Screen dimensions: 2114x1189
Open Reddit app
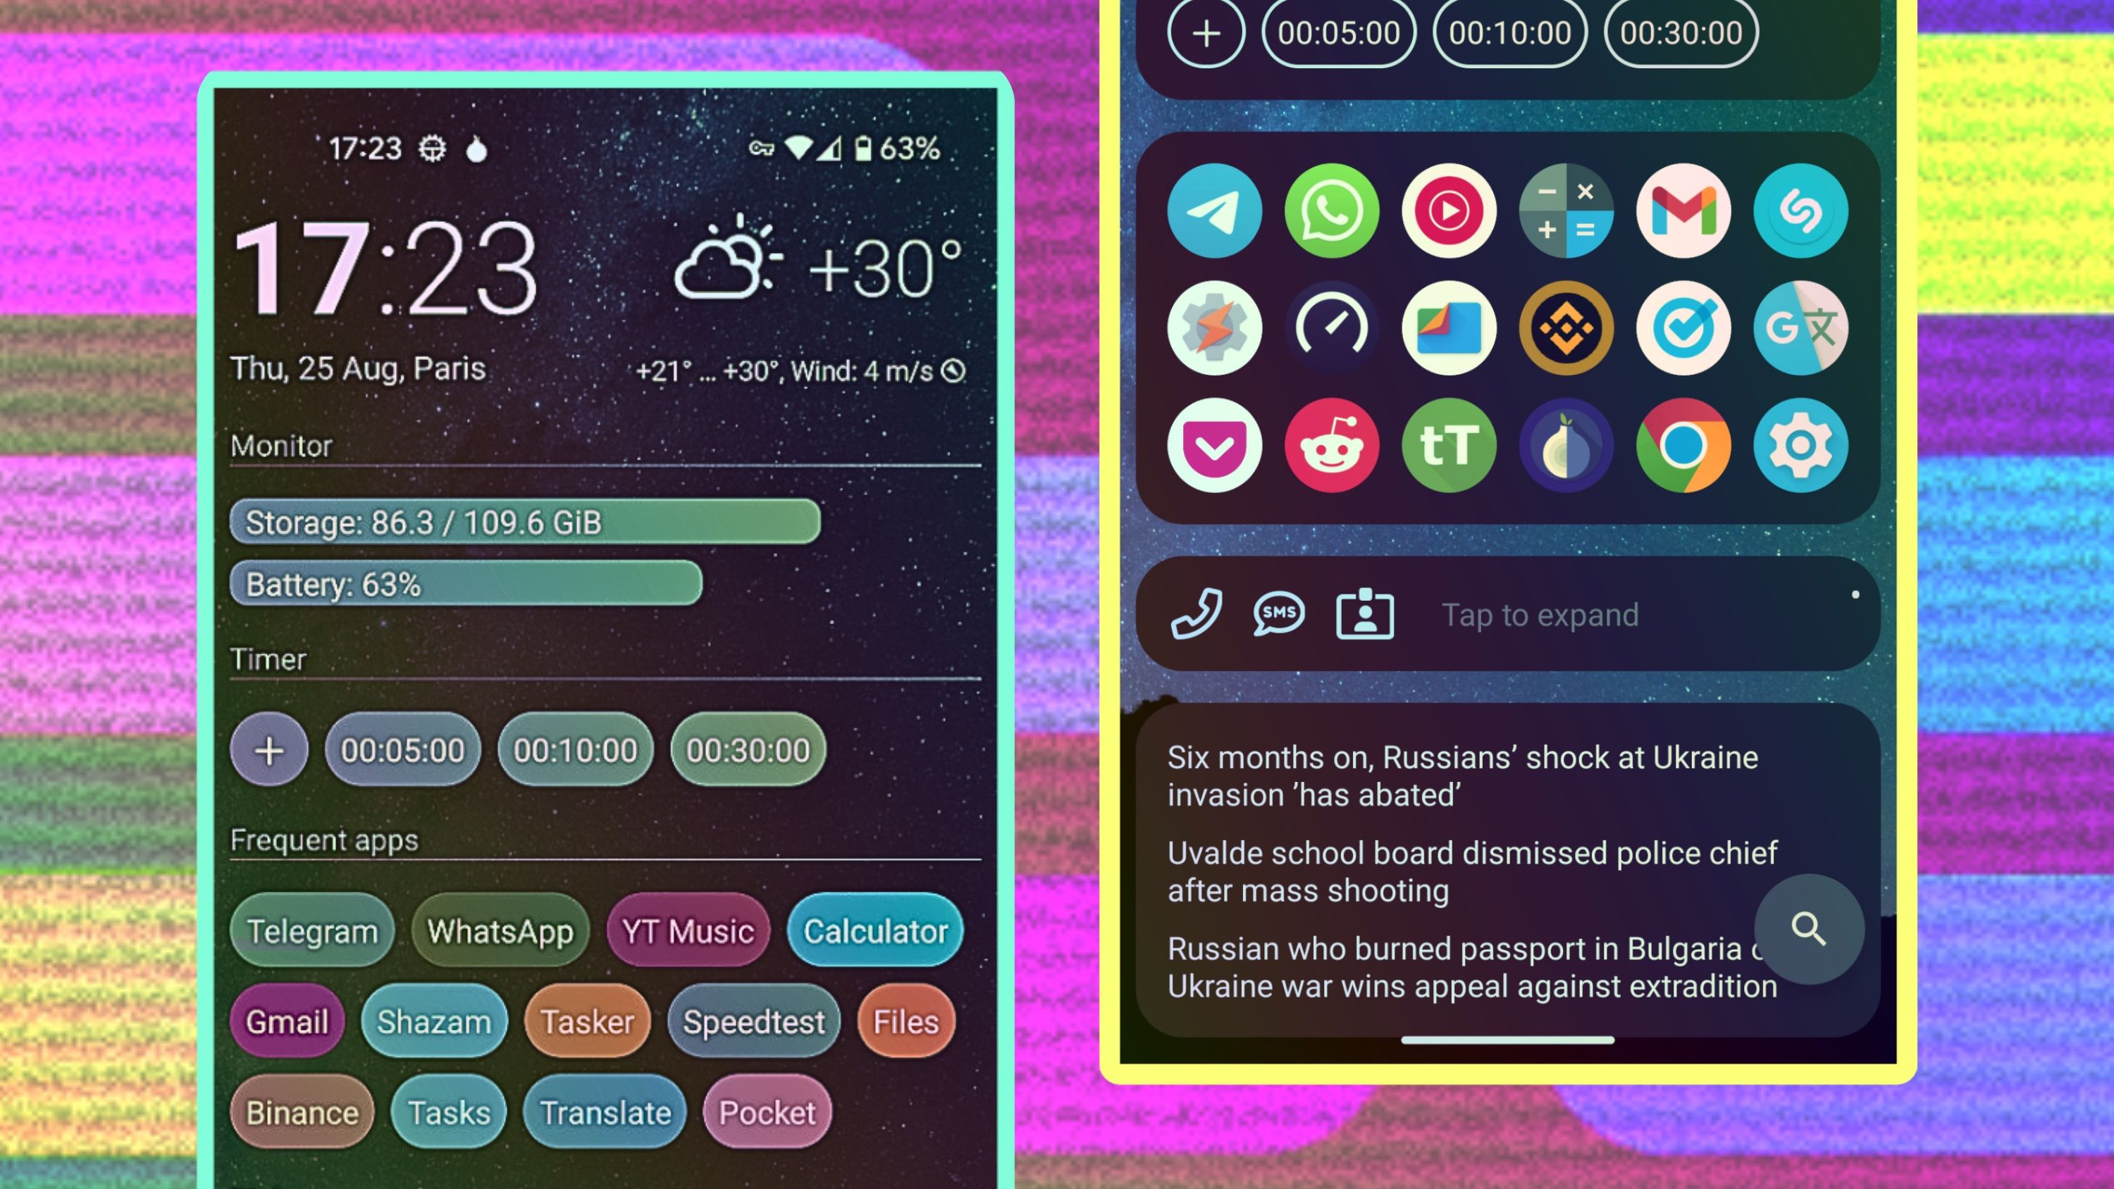tap(1333, 446)
